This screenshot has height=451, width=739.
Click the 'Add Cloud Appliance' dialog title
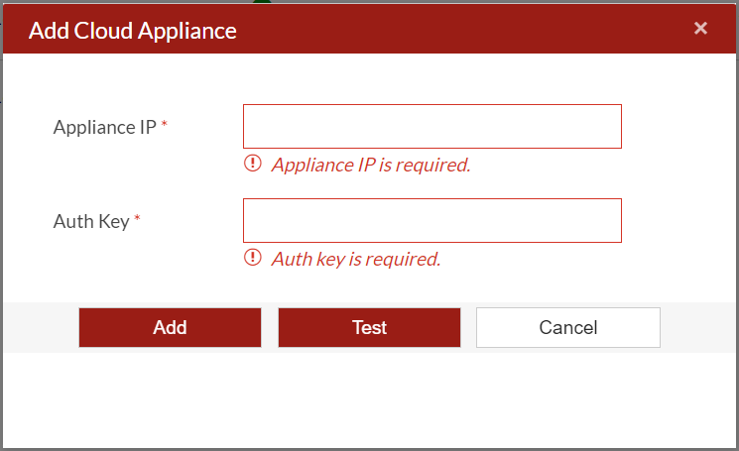tap(132, 30)
